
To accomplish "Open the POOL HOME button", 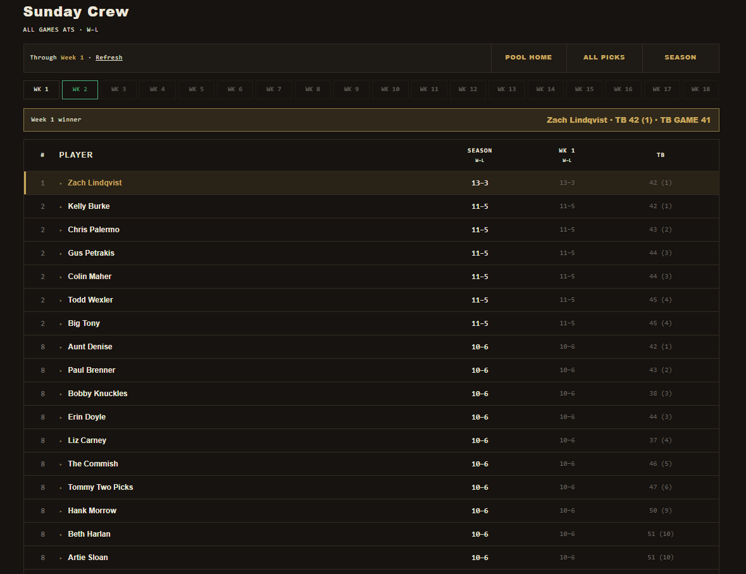I will click(x=528, y=58).
